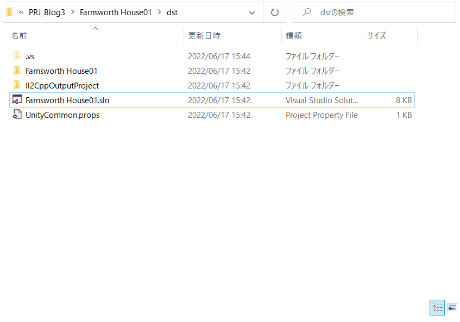Sort by サイズ column header
Image resolution: width=460 pixels, height=322 pixels.
click(377, 35)
